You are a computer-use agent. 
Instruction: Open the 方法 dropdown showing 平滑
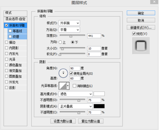pyautogui.click(x=69, y=30)
